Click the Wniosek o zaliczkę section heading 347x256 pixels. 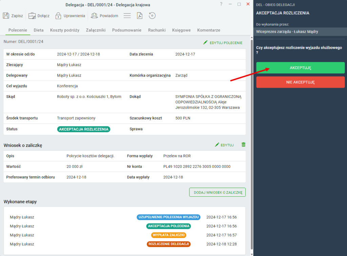point(23,145)
